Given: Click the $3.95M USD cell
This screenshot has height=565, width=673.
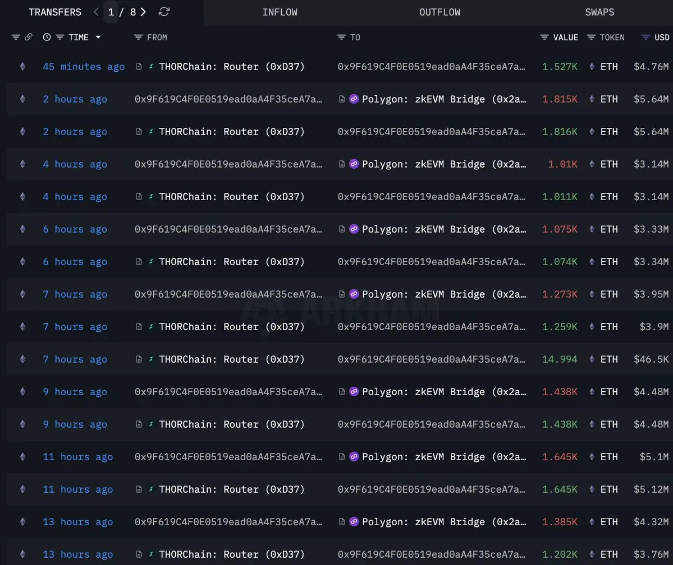Looking at the screenshot, I should [651, 294].
